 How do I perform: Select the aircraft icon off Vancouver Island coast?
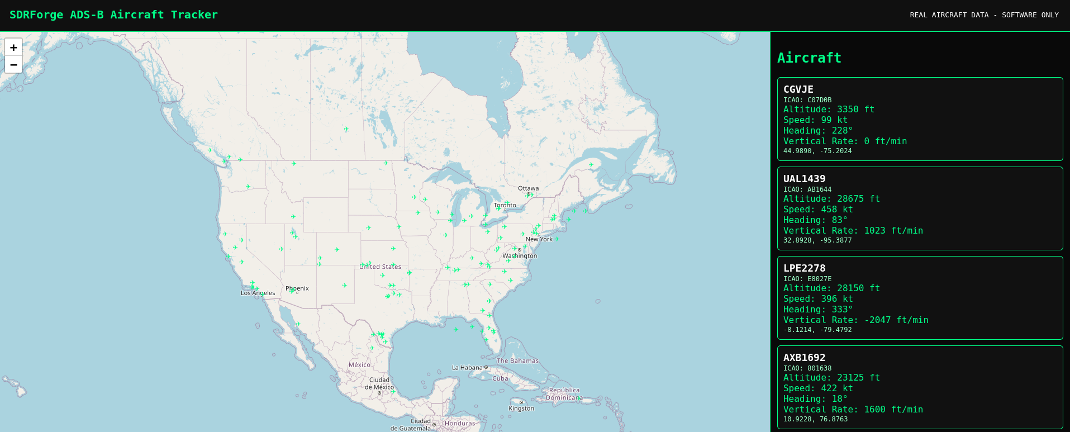(210, 150)
